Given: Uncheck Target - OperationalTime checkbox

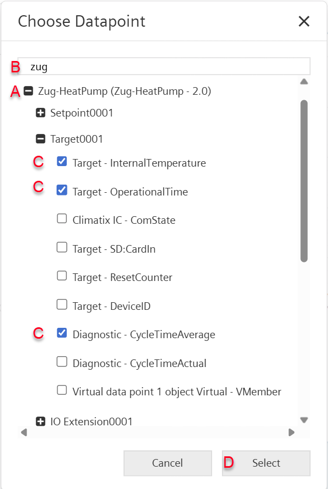Looking at the screenshot, I should click(x=62, y=191).
